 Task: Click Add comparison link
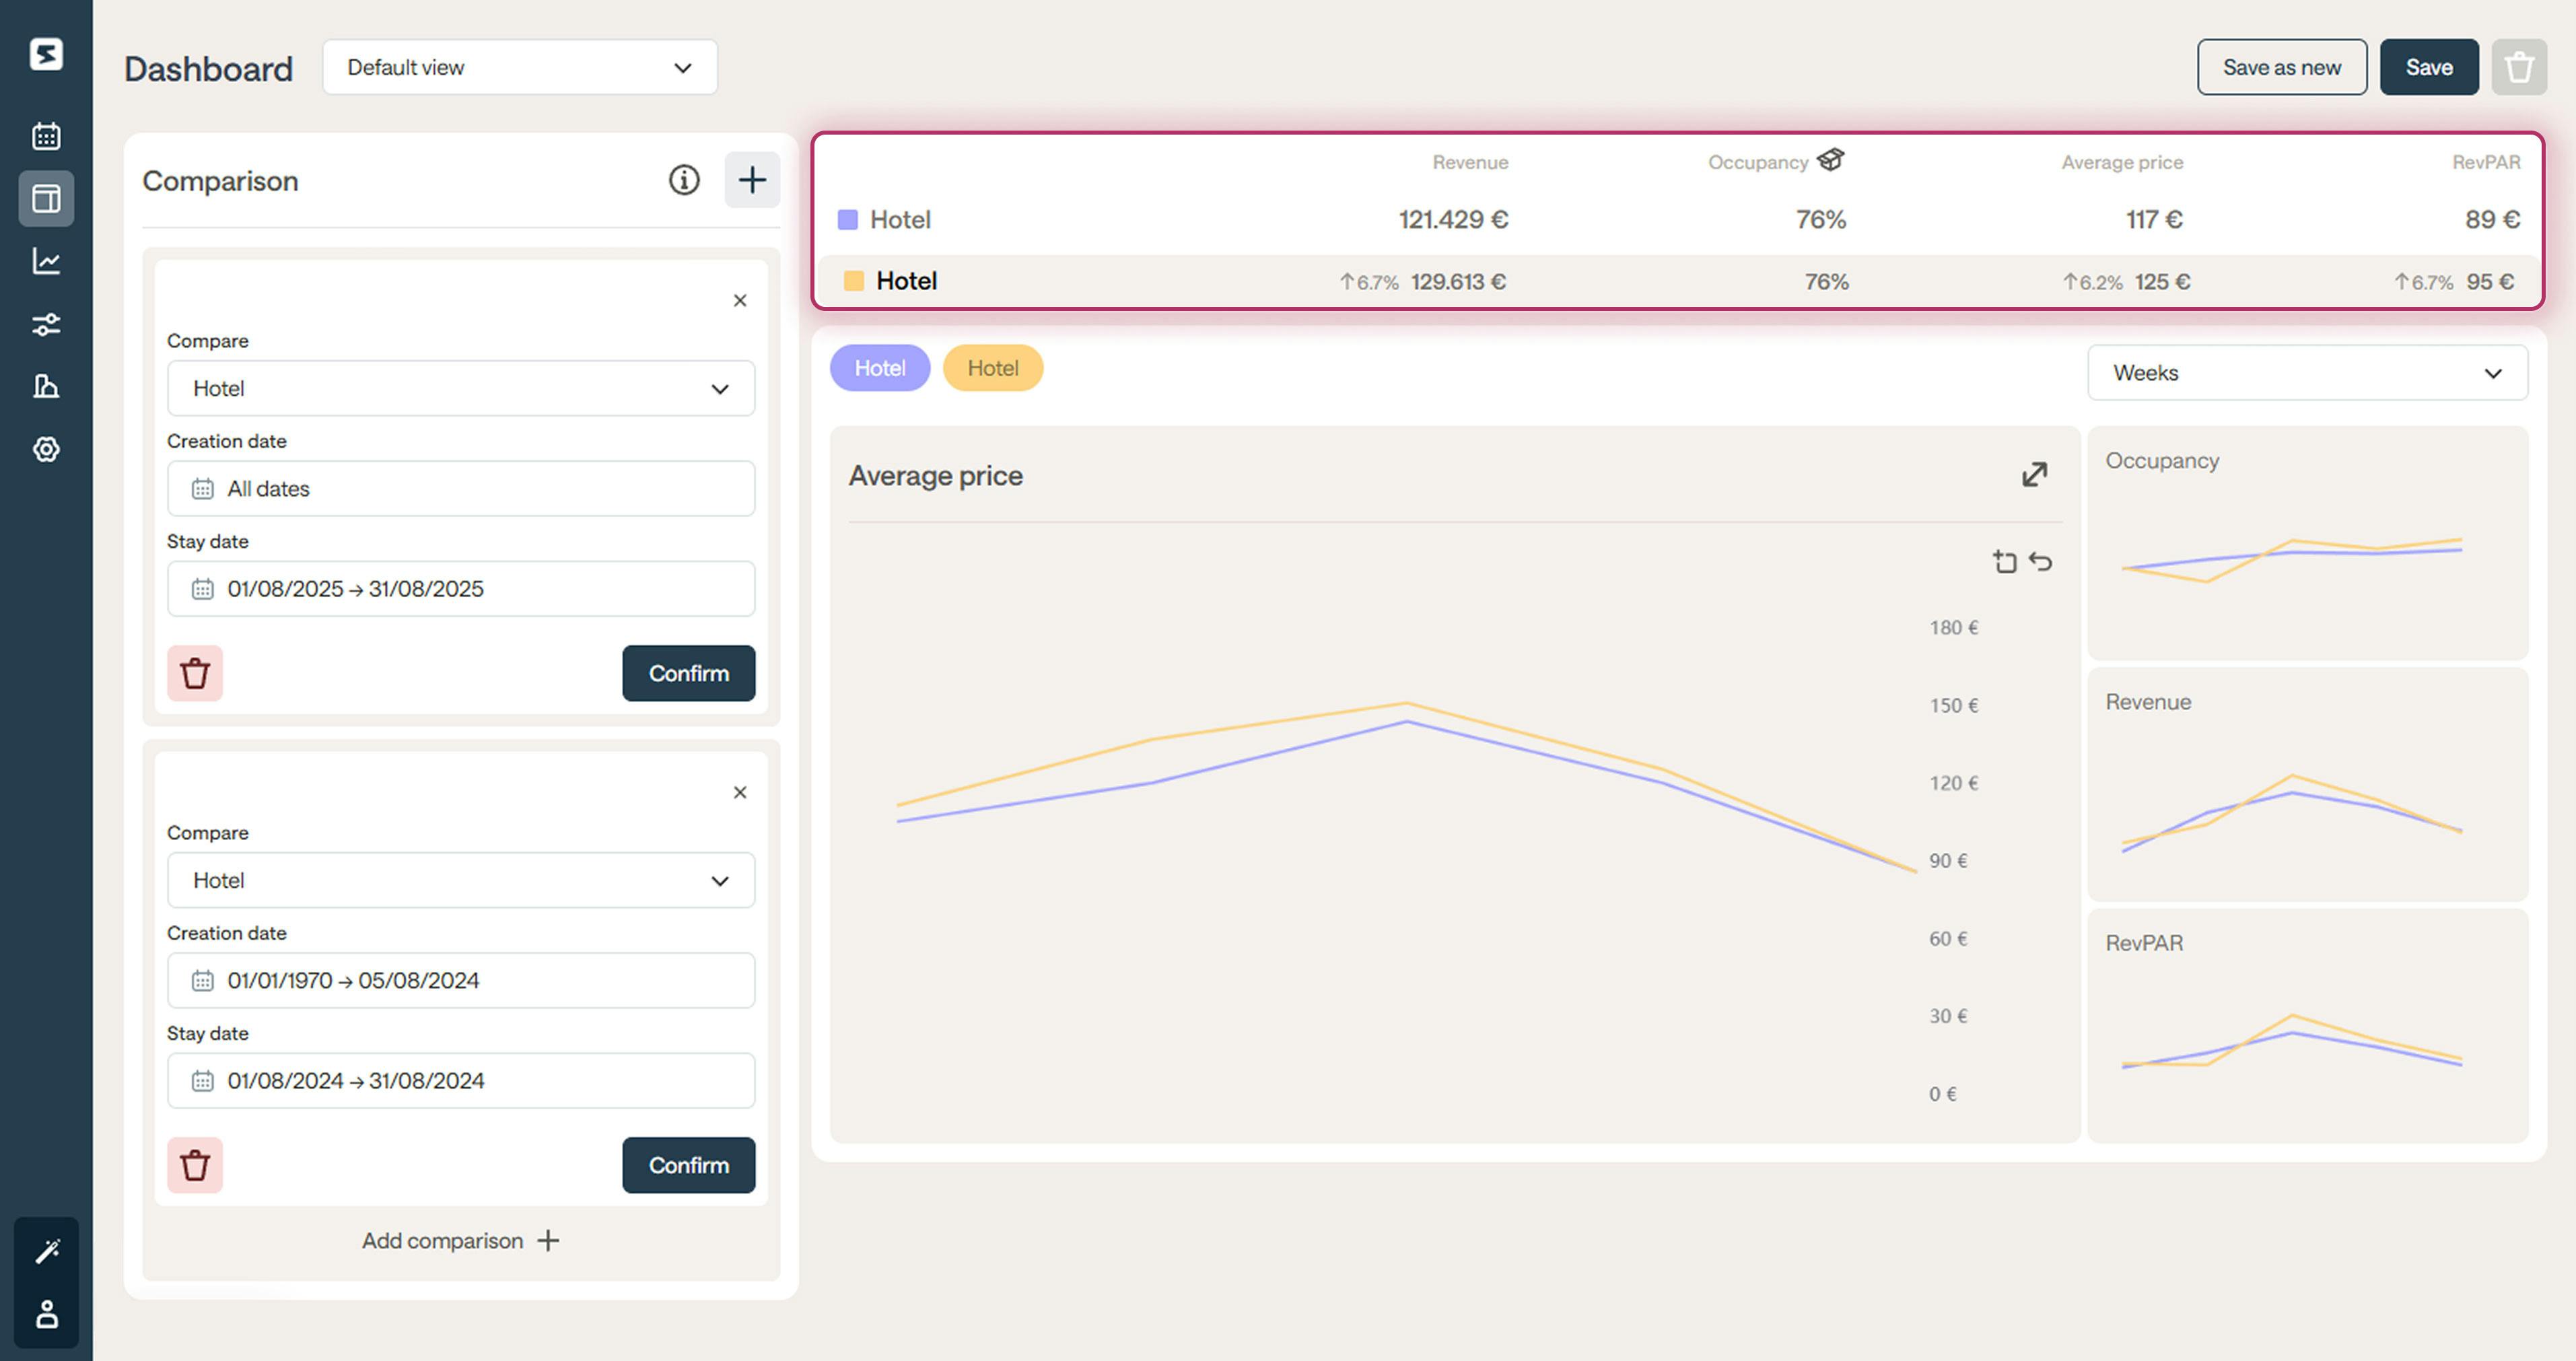461,1240
